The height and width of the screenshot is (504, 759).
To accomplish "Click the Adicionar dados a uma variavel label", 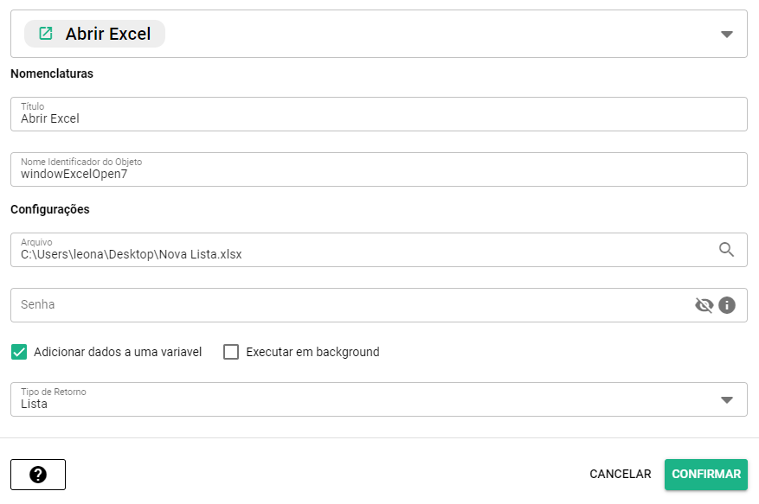I will [118, 352].
